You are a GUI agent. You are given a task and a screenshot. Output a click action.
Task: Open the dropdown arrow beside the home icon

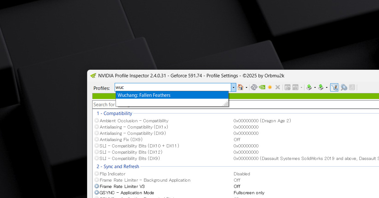(246, 87)
